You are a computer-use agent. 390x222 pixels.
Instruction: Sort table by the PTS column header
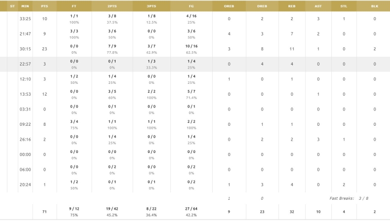tap(44, 6)
